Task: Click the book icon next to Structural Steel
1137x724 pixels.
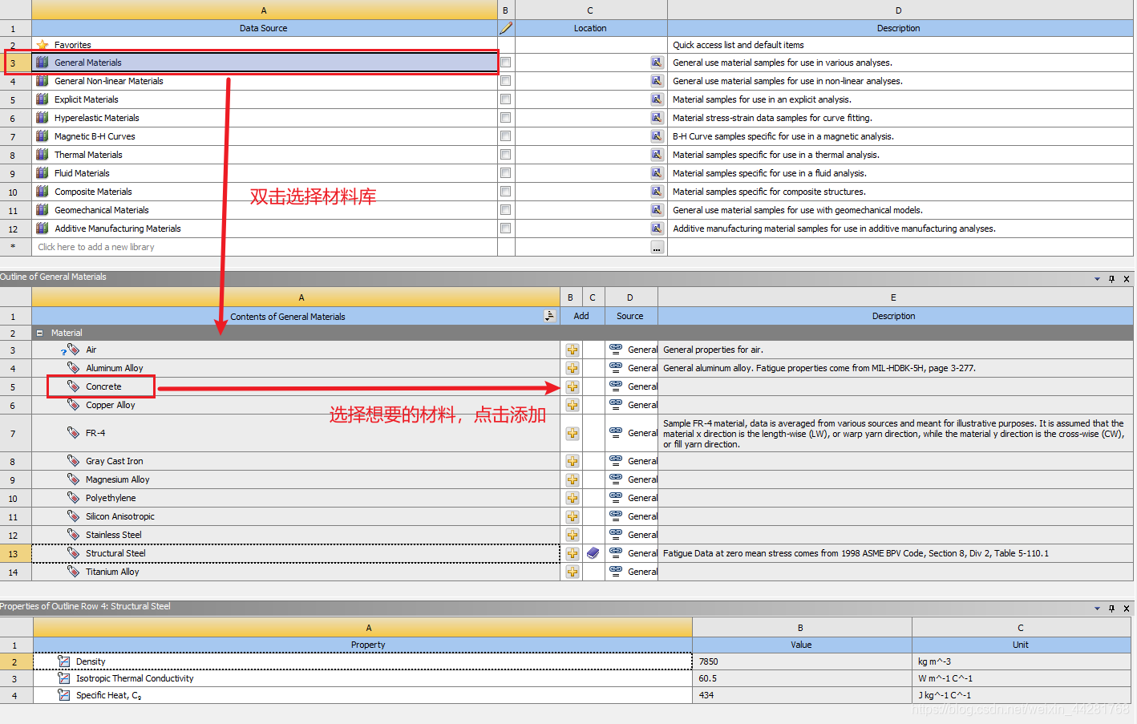Action: pos(593,553)
